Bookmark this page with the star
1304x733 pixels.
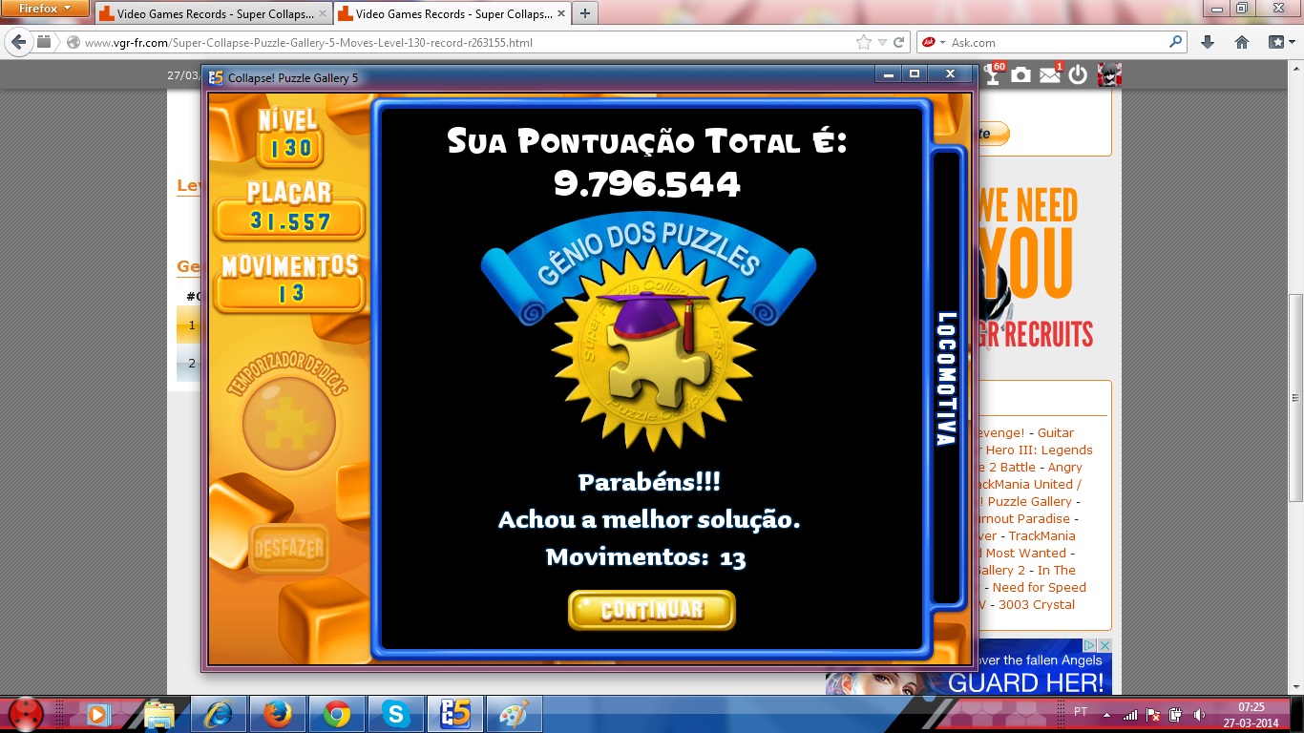(864, 43)
